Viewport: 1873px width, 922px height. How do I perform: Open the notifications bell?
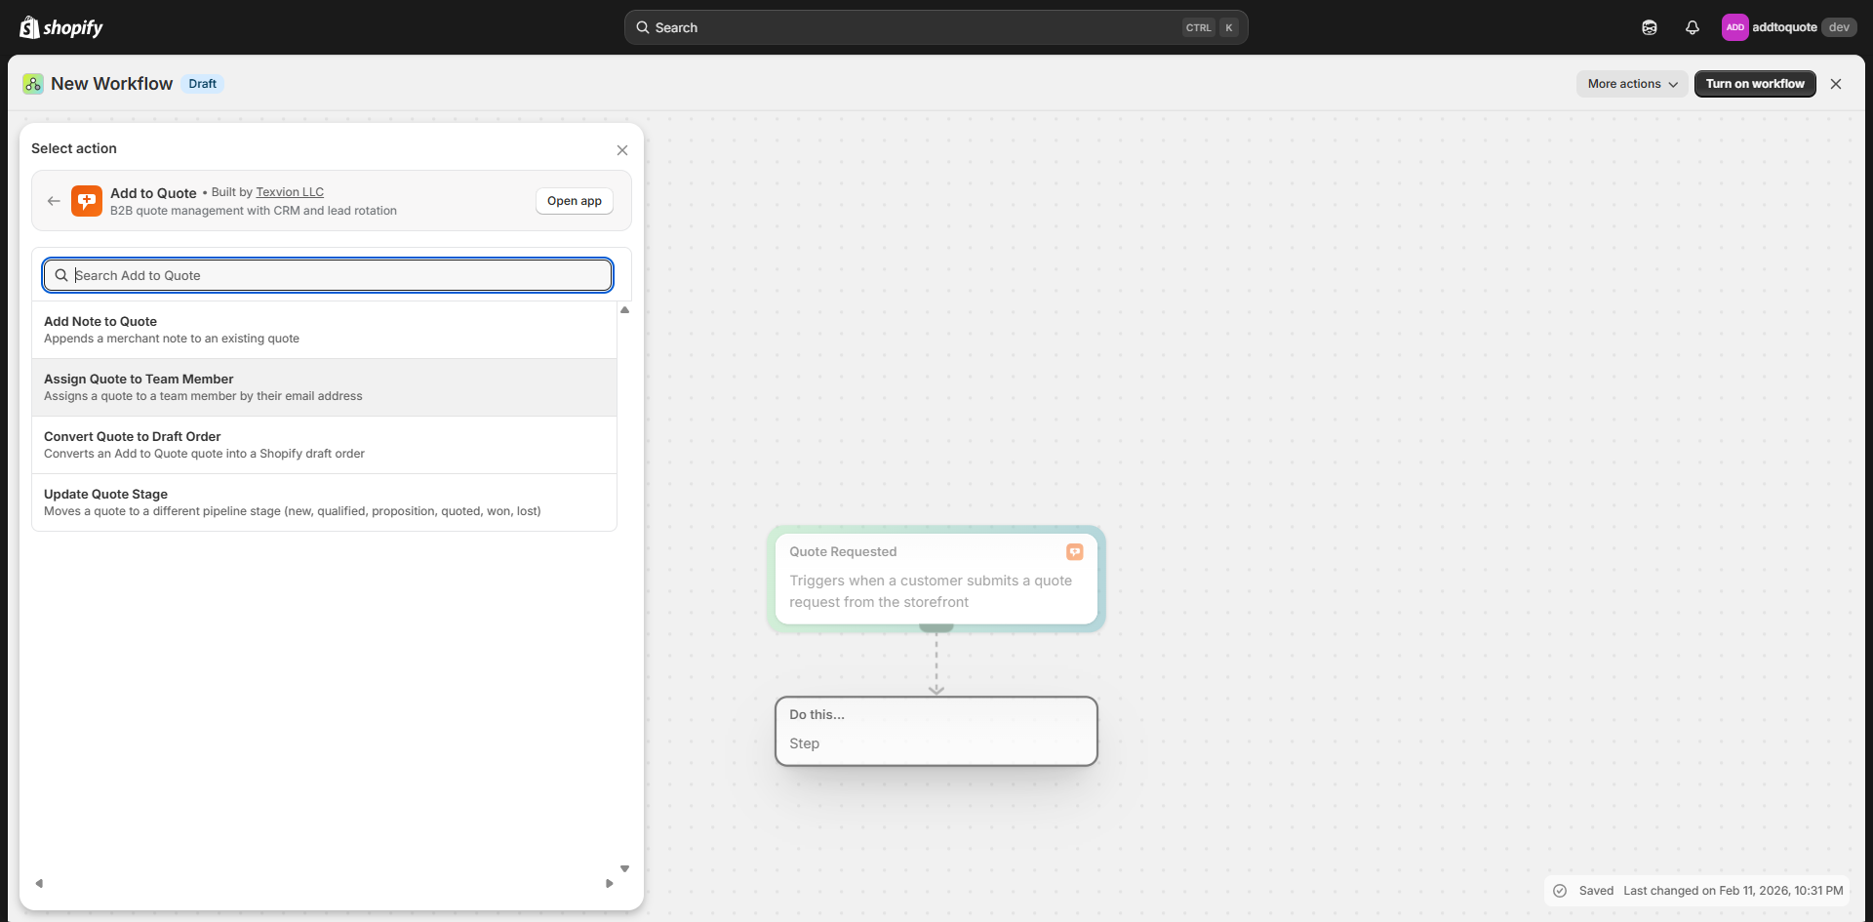coord(1693,27)
